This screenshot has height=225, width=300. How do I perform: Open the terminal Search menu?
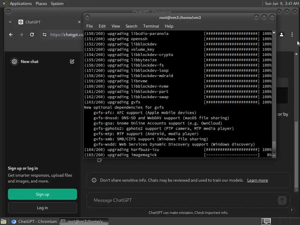point(131,26)
